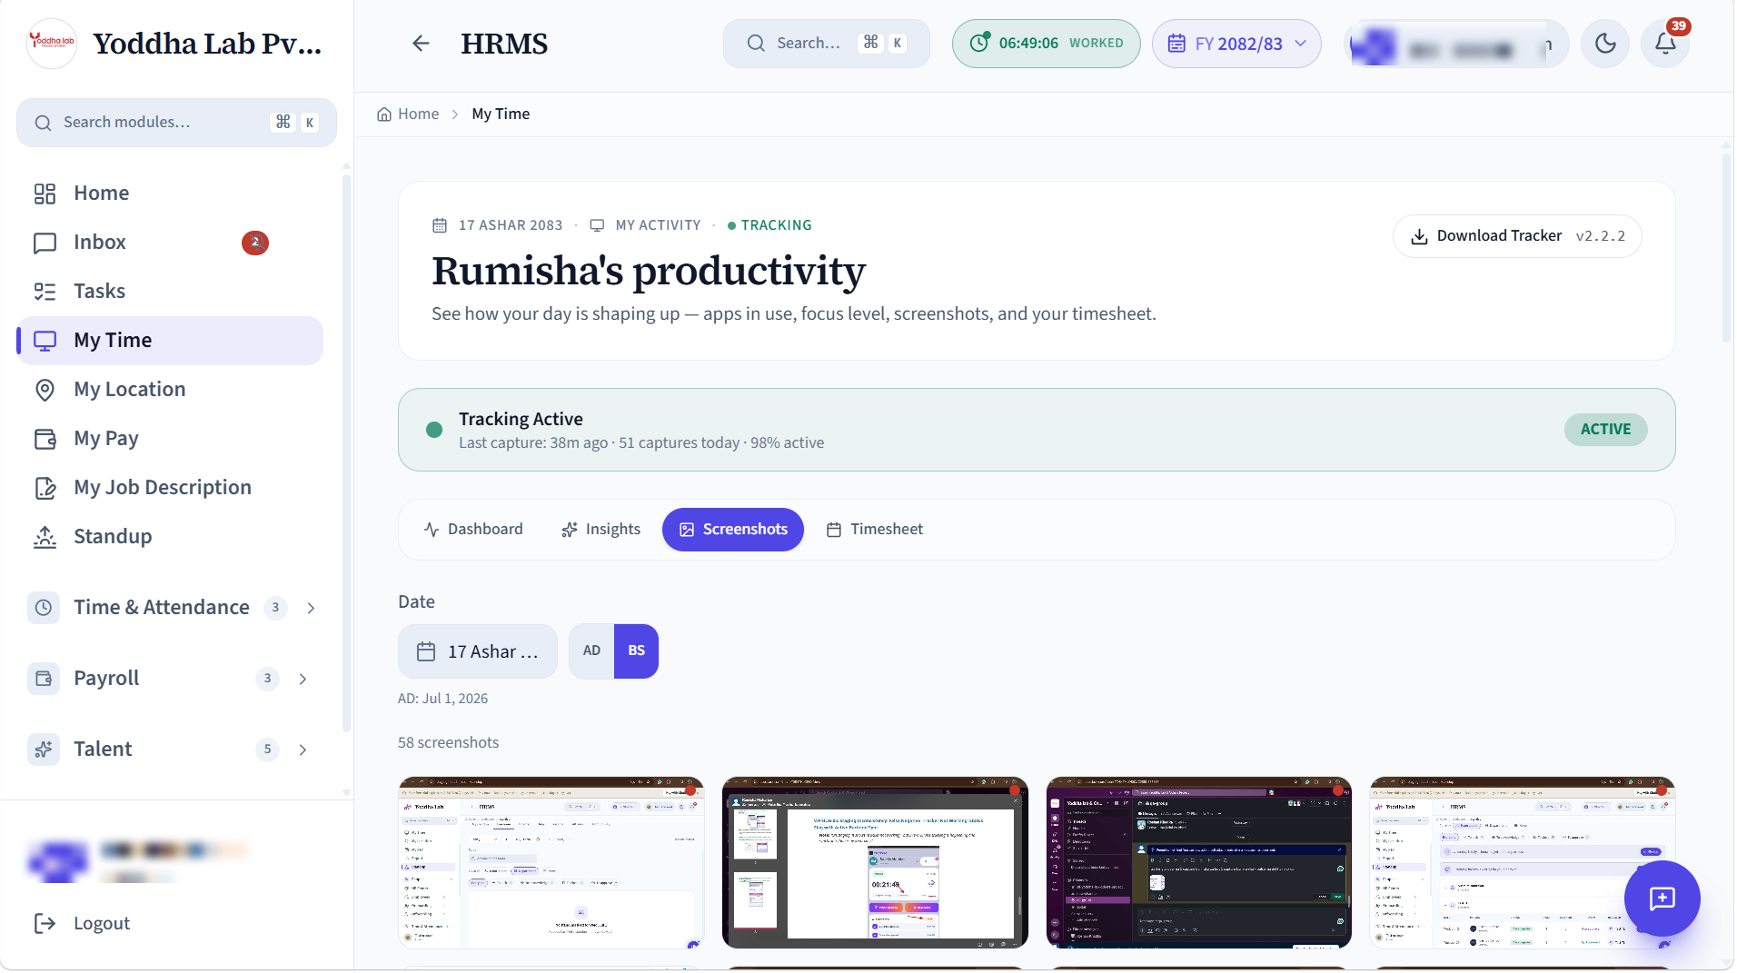Click the Home breadcrumb house icon

click(384, 114)
